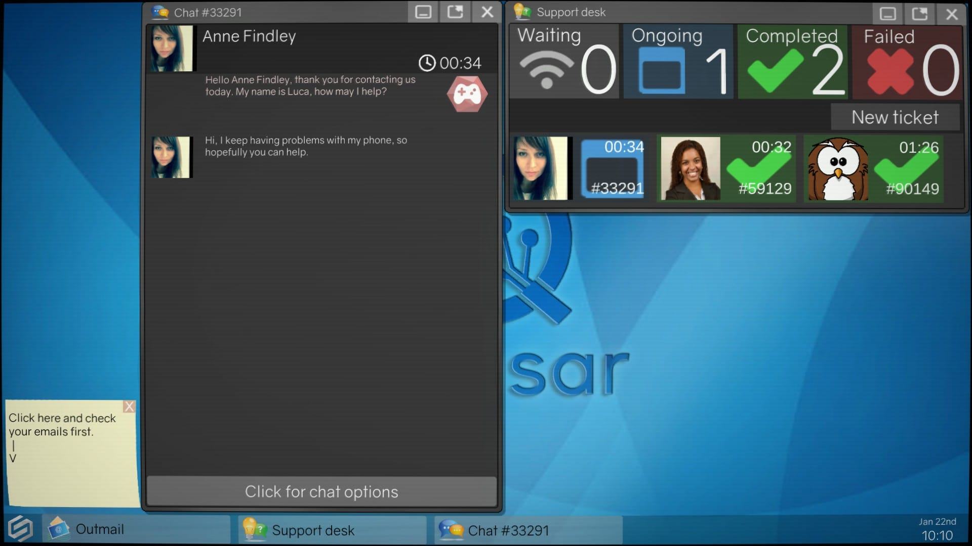The image size is (972, 546).
Task: Click the chat bubbles icon in Chat title bar
Action: coord(160,12)
